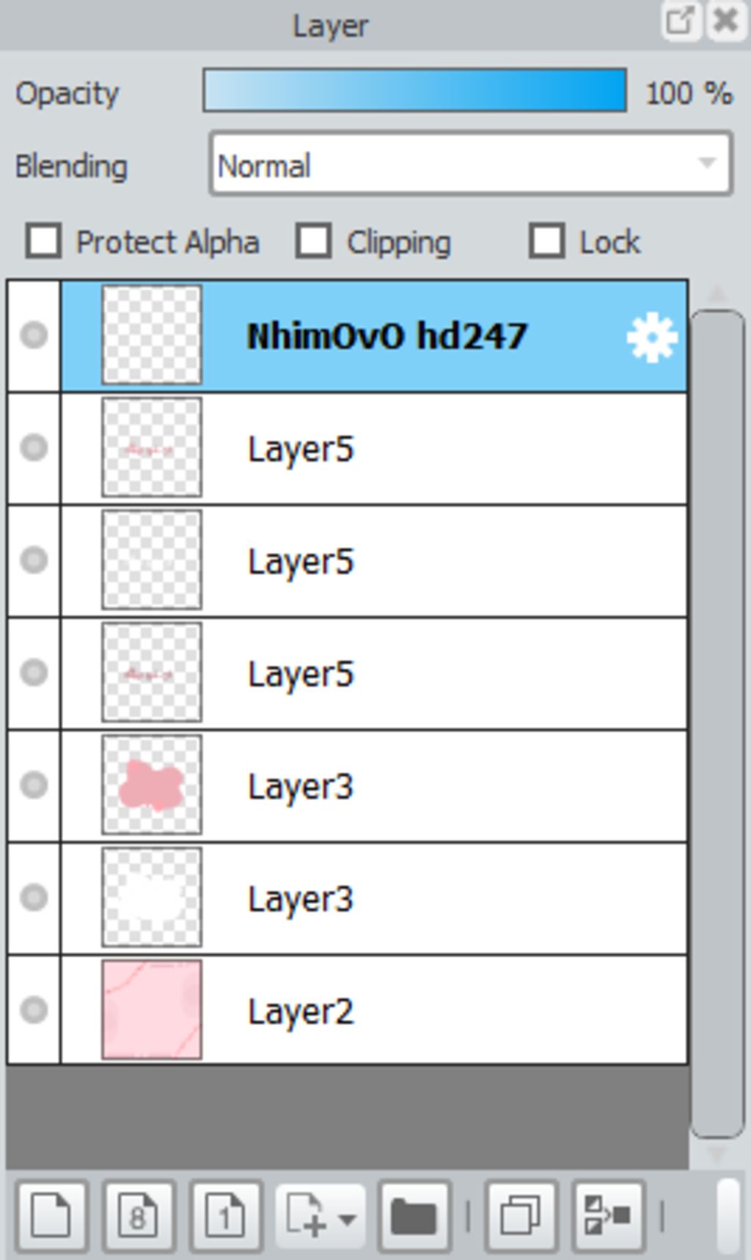This screenshot has height=1260, width=751.
Task: Merge layer down with the one below
Action: pos(608,1216)
